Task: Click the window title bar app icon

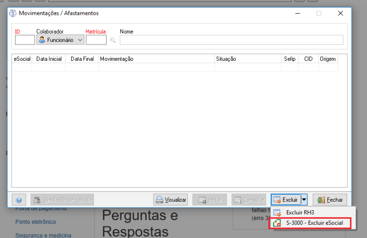Action: click(x=14, y=13)
